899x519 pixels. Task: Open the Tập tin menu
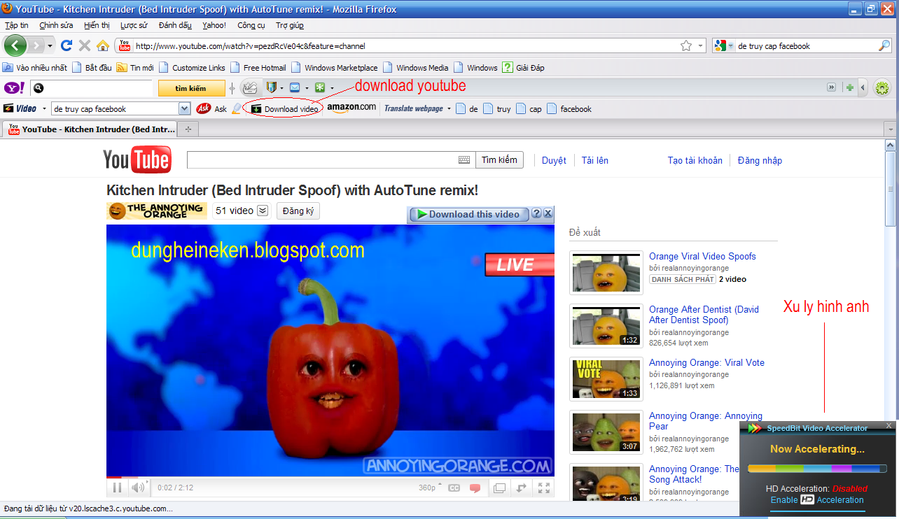pos(16,25)
